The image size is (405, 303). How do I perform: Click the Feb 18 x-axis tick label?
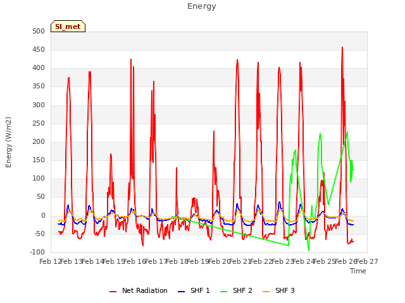click(x=177, y=261)
